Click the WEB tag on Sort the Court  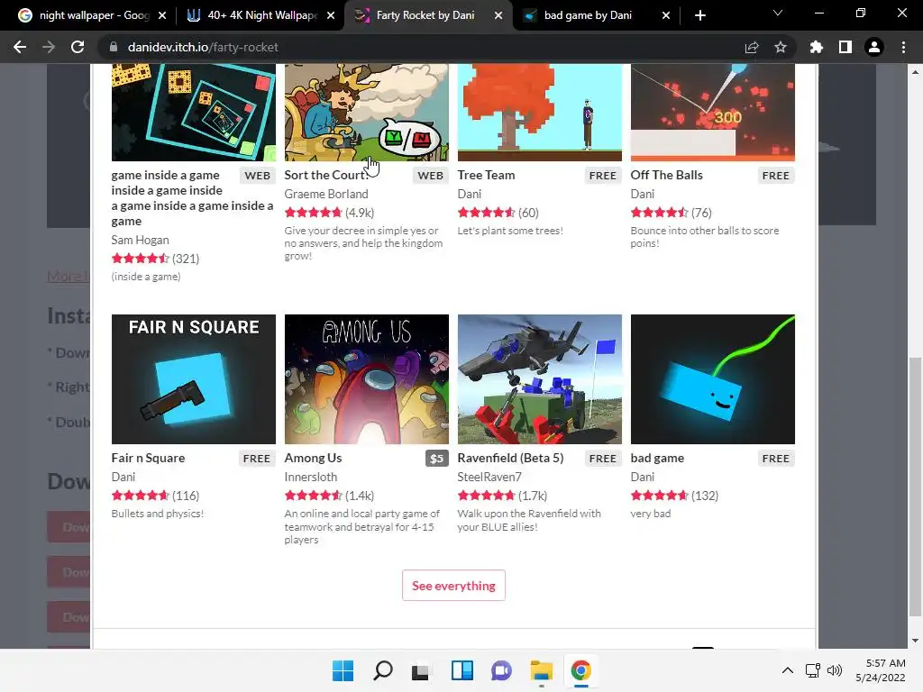(x=430, y=176)
